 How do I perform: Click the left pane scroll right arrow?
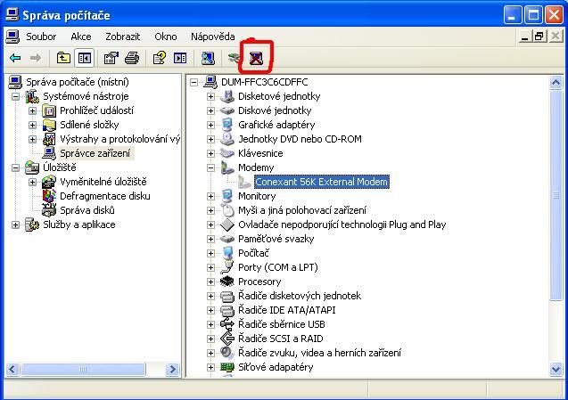tap(172, 369)
